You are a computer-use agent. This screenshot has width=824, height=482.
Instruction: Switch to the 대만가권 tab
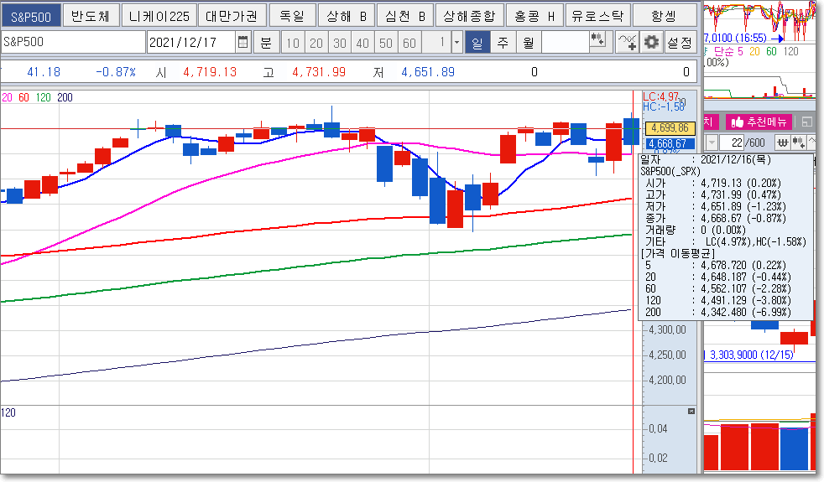click(x=232, y=16)
